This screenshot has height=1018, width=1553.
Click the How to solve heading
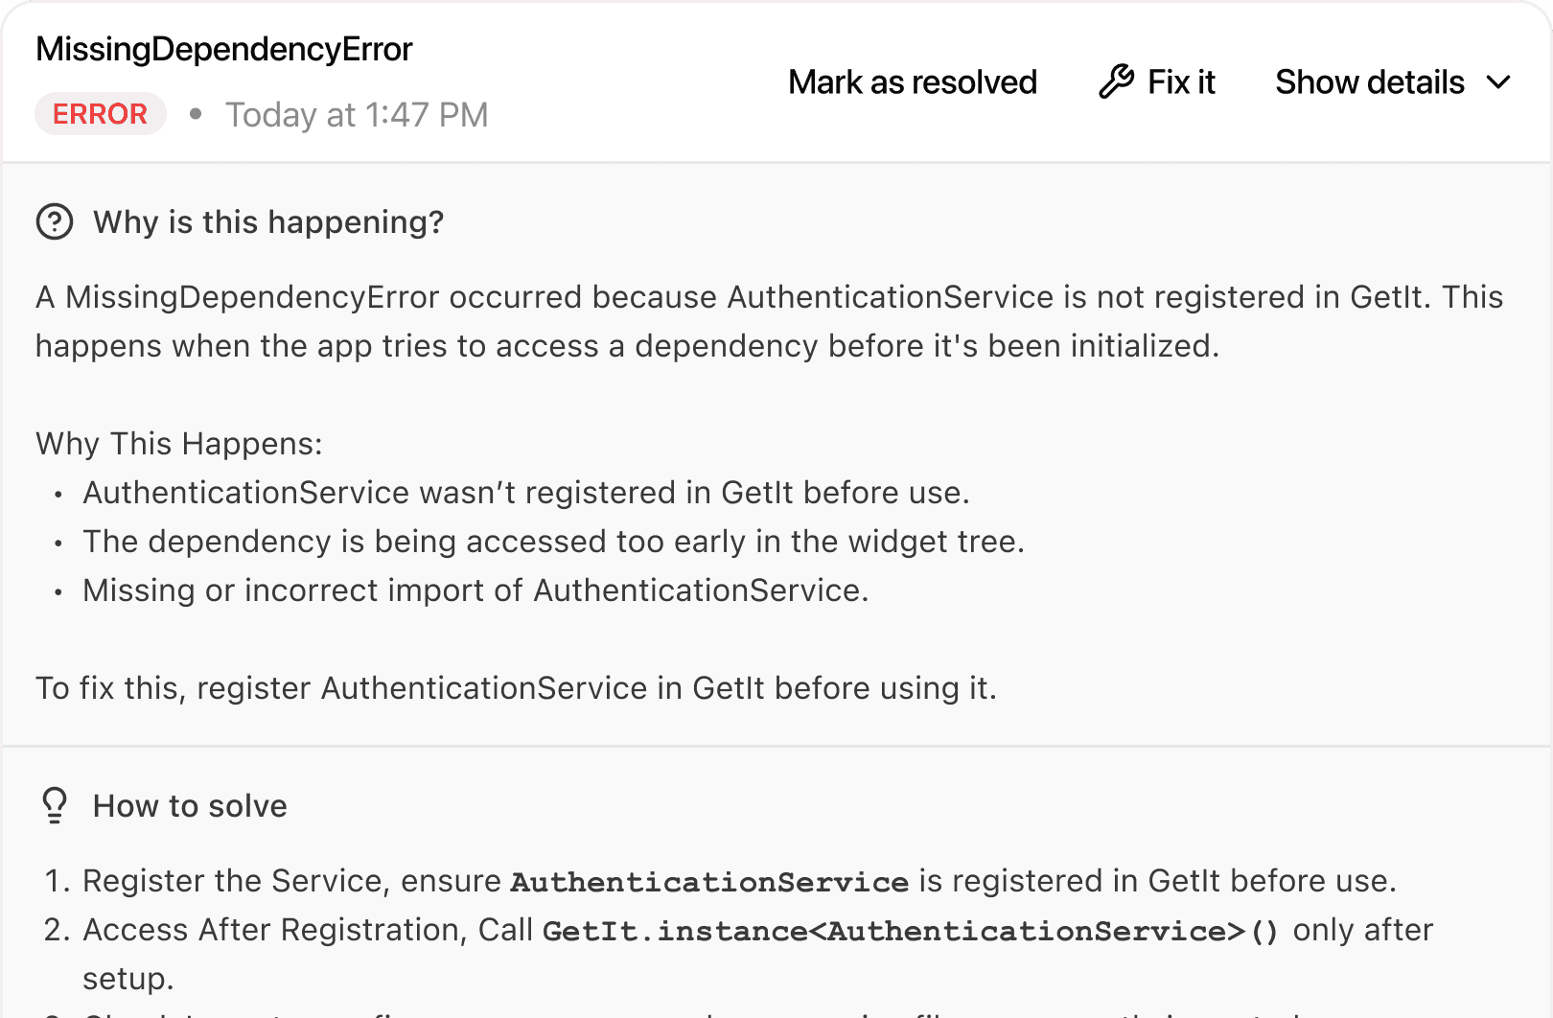[190, 806]
